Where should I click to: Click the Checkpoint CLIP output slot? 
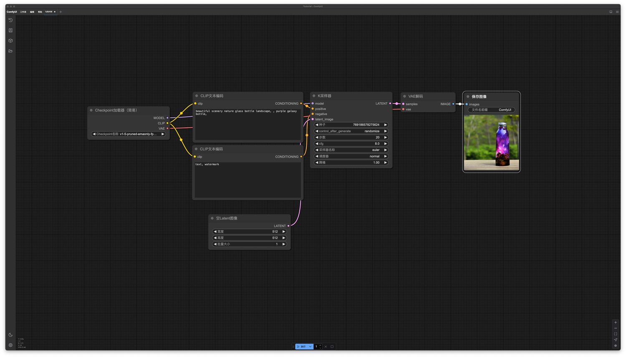coord(167,123)
